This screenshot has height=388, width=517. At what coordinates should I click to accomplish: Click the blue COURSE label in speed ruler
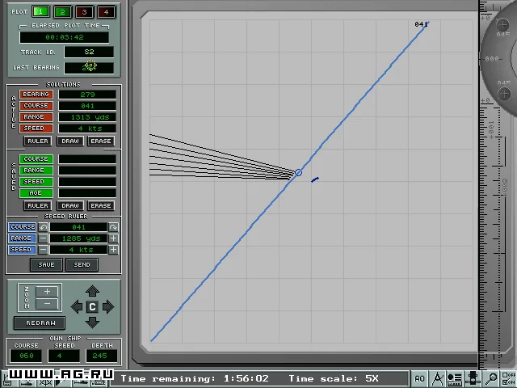(22, 227)
